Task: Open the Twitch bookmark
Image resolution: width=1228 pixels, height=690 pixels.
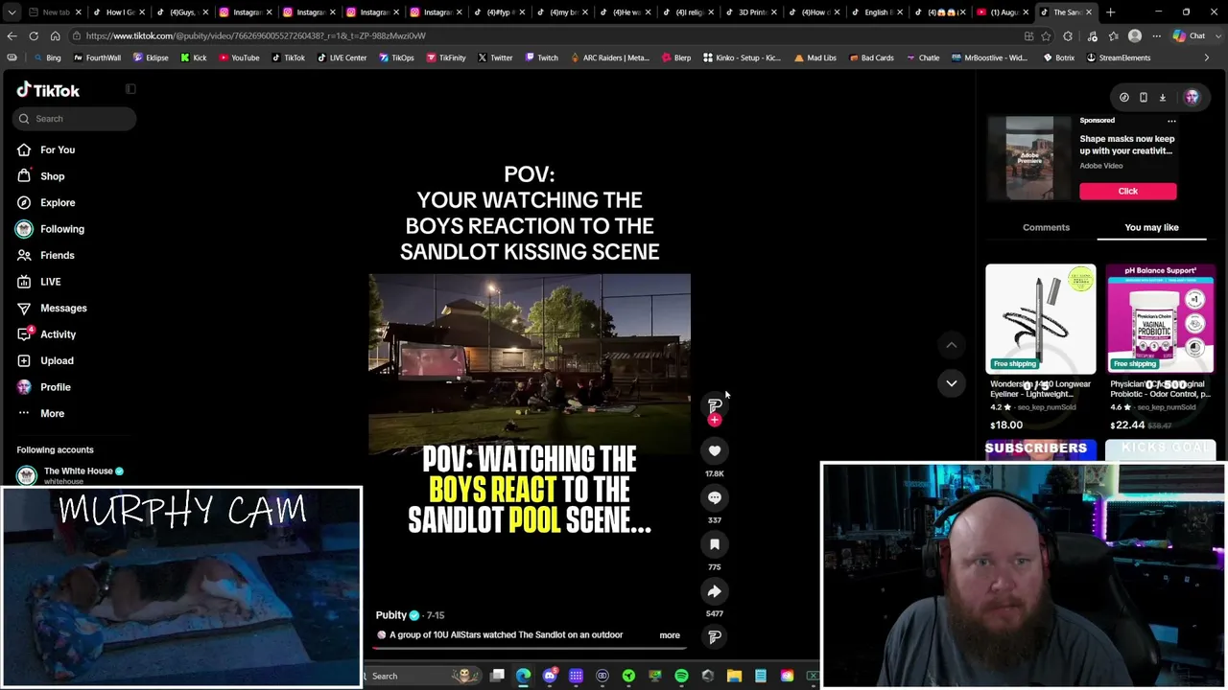Action: (x=542, y=57)
